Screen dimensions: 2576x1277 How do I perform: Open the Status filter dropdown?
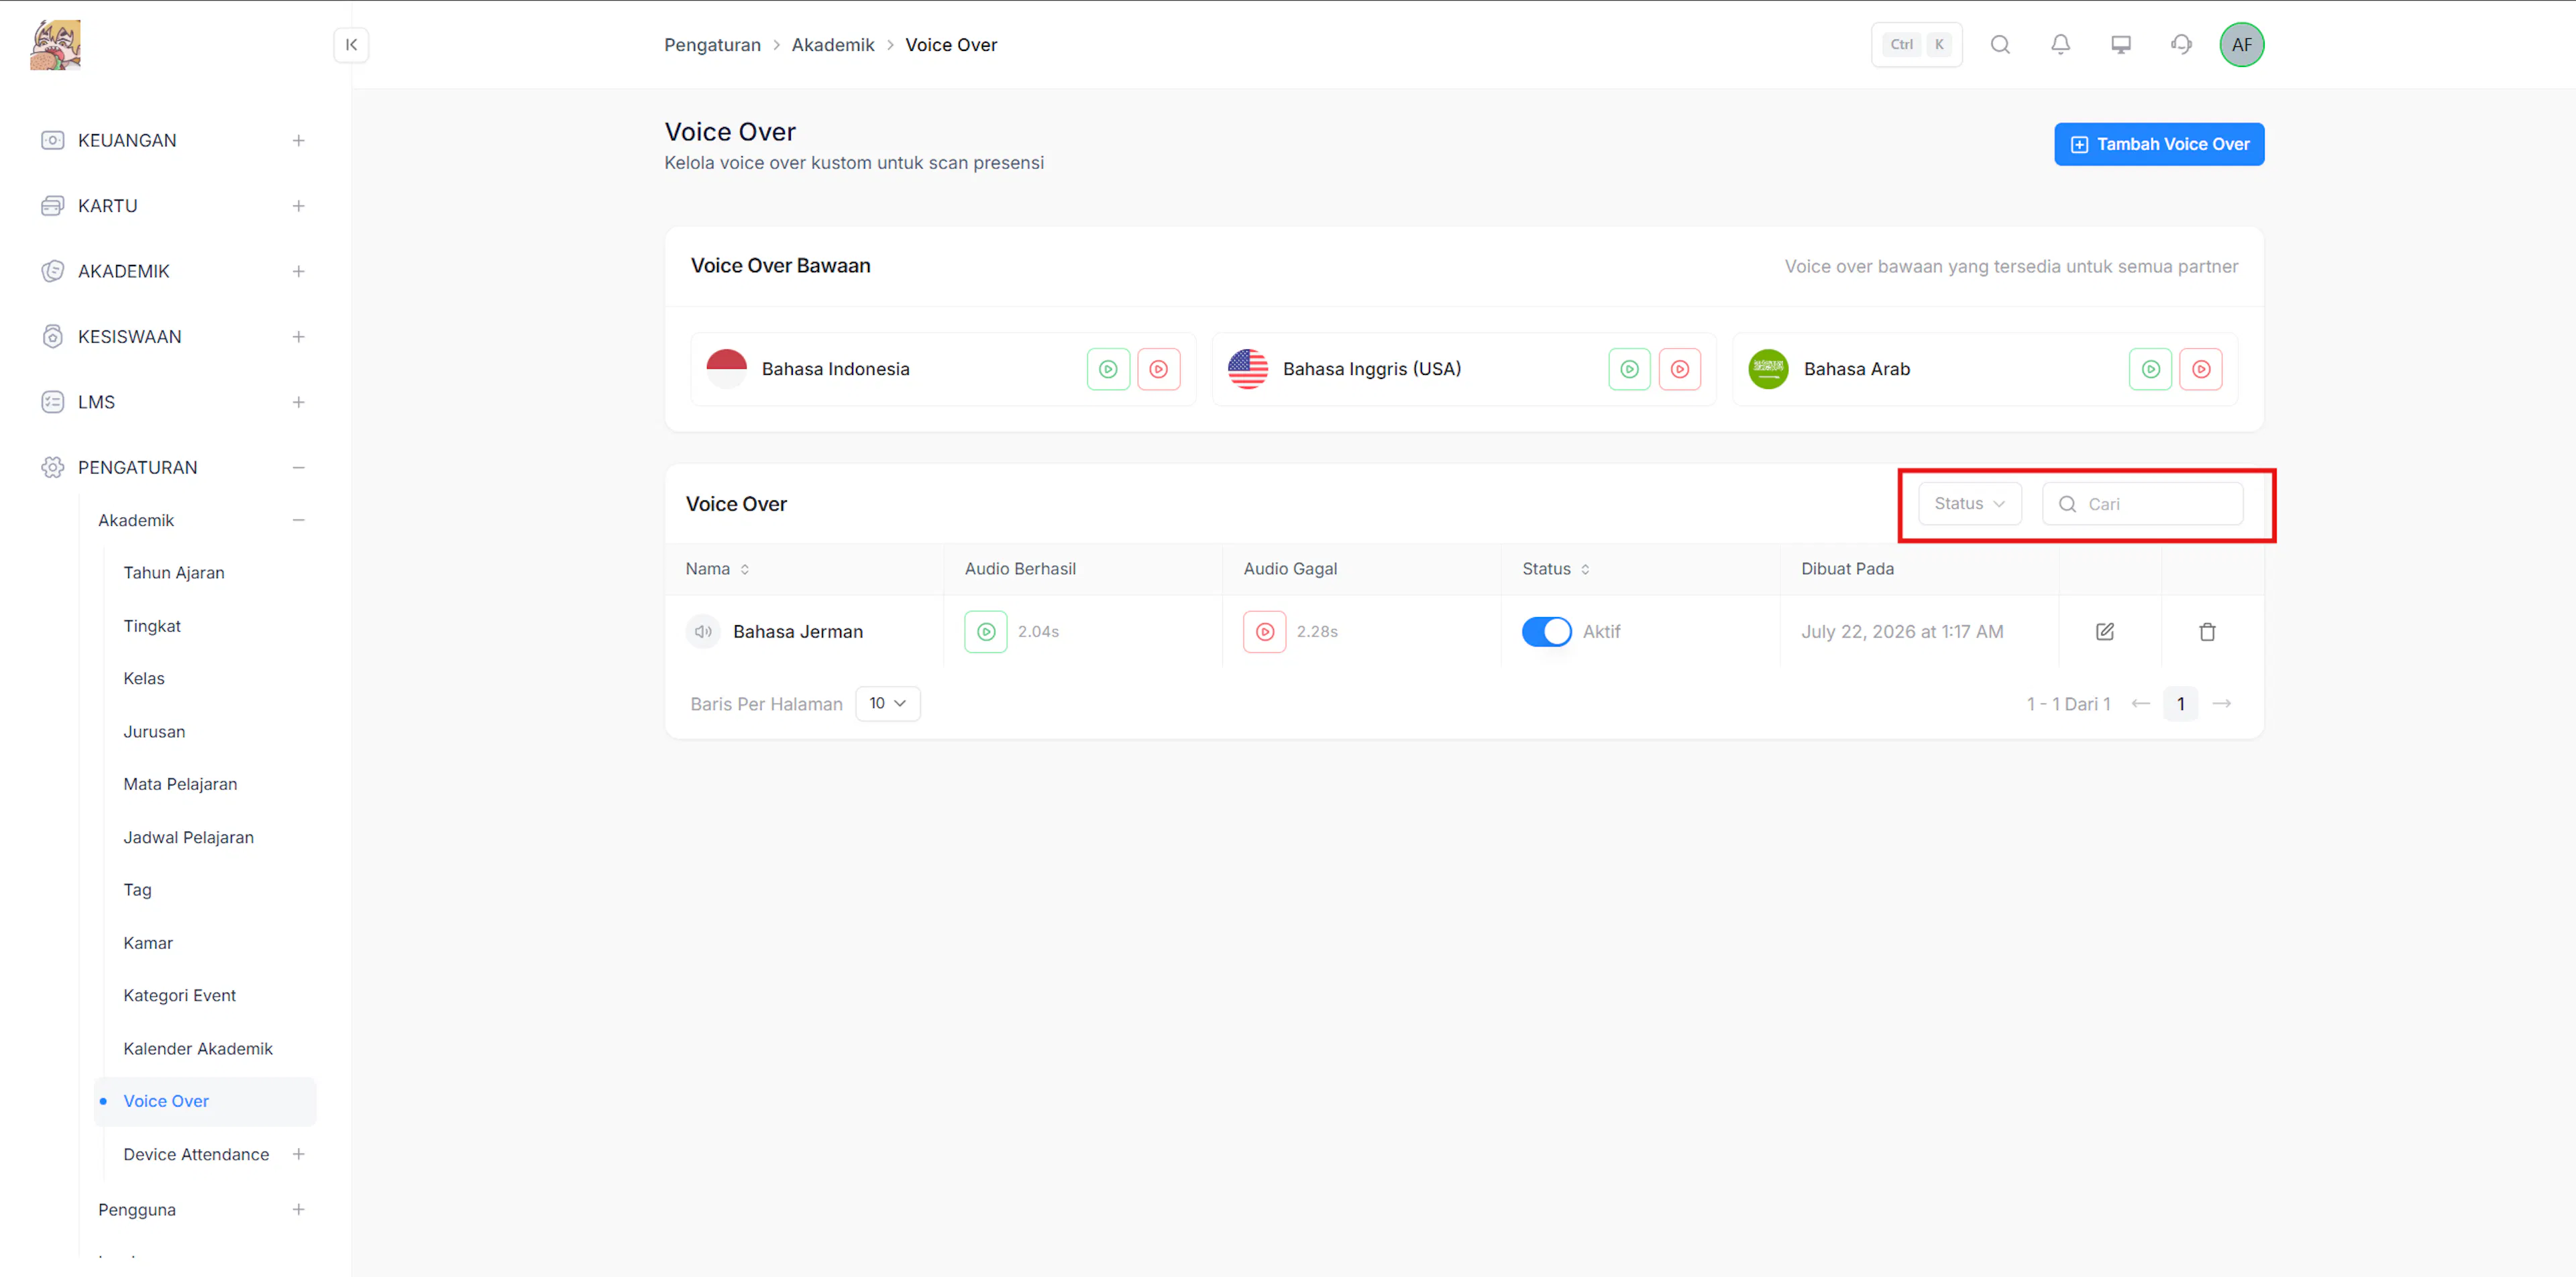click(1969, 504)
